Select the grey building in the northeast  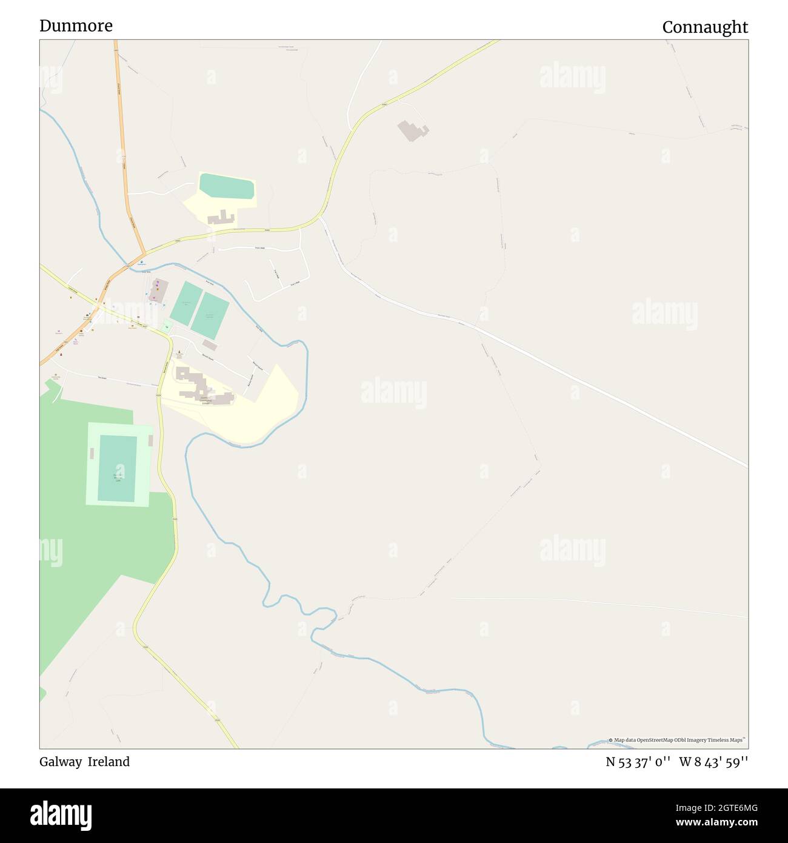pyautogui.click(x=413, y=130)
